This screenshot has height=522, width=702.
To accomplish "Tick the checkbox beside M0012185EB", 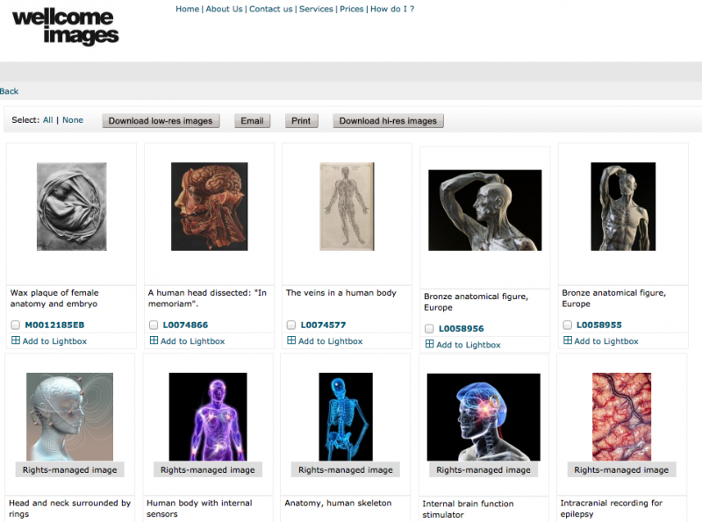I will pyautogui.click(x=16, y=325).
